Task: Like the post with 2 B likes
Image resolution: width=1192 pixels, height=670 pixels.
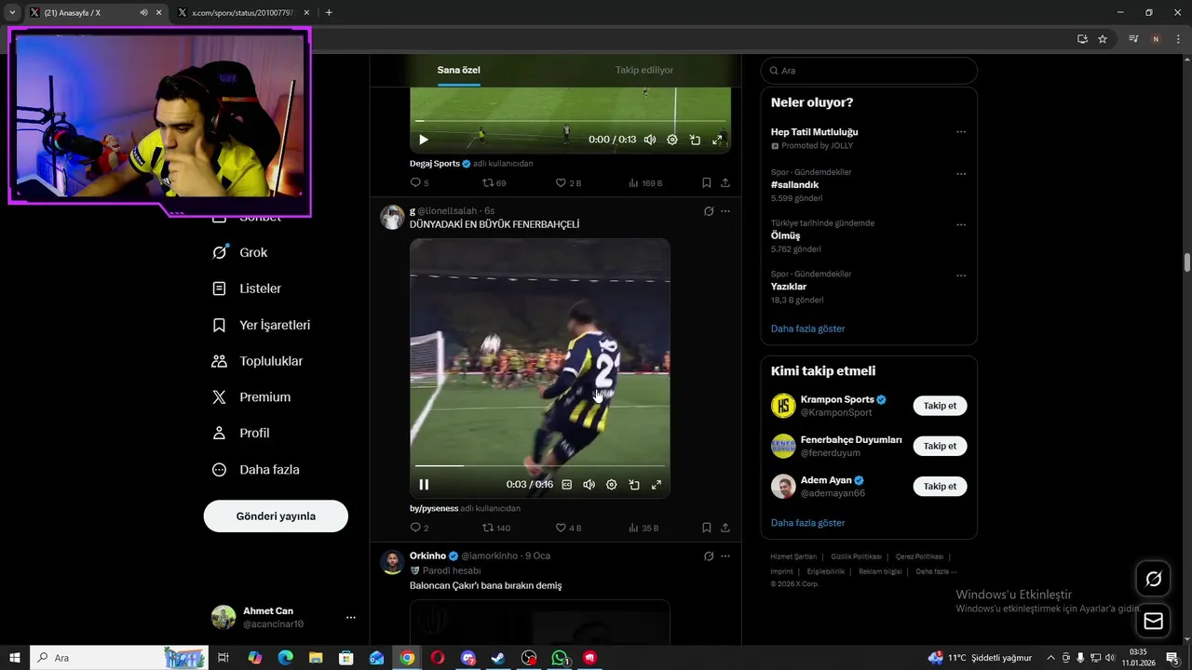Action: click(x=568, y=182)
